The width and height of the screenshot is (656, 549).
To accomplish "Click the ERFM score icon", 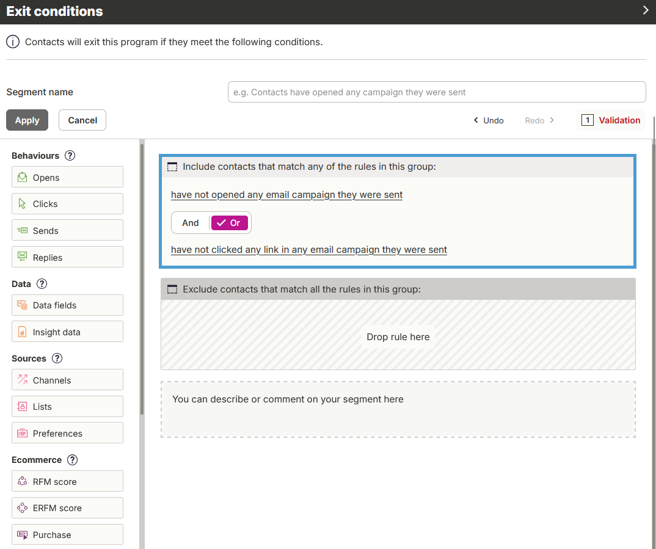I will (x=22, y=507).
